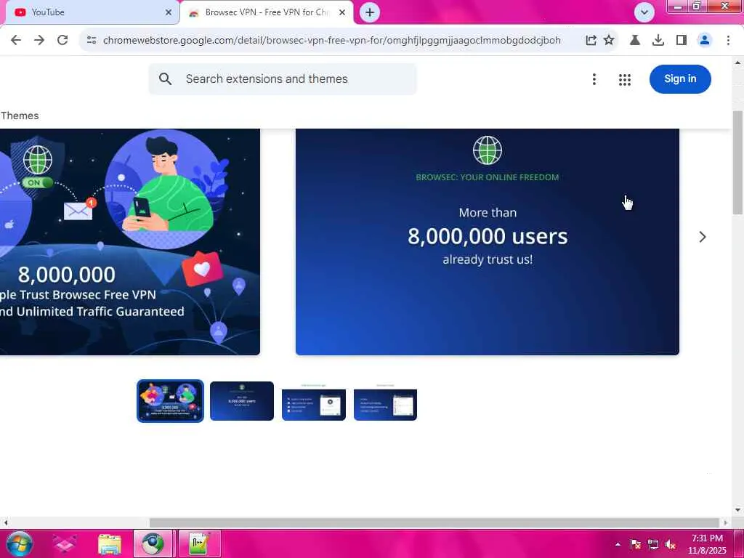Open the Windows Start menu
Screen dimensions: 744x558
(20, 543)
